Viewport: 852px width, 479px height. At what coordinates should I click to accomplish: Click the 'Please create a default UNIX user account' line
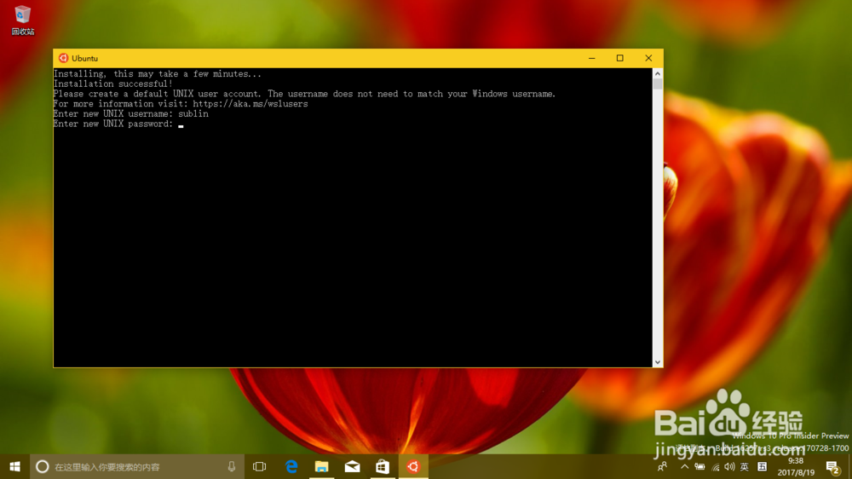[x=304, y=94]
